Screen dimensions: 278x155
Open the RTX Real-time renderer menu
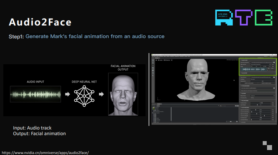pyautogui.click(x=167, y=60)
